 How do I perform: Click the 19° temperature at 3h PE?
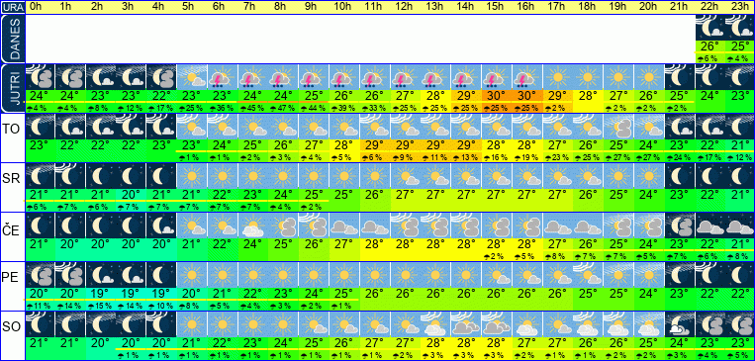coord(131,293)
